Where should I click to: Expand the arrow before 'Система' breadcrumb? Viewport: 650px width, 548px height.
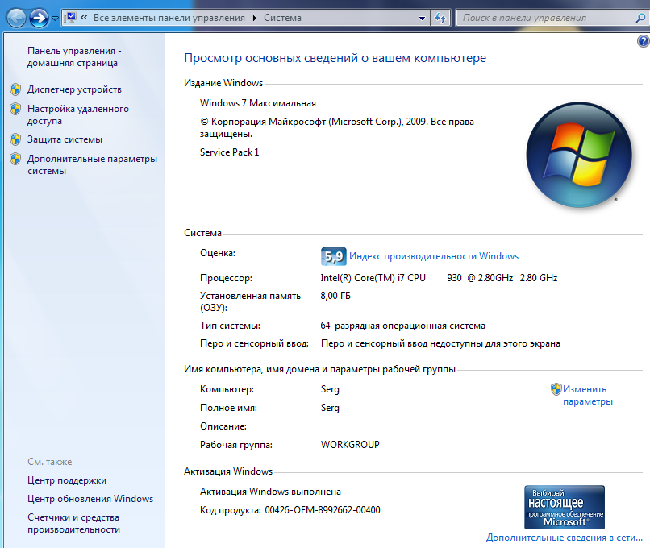click(255, 18)
